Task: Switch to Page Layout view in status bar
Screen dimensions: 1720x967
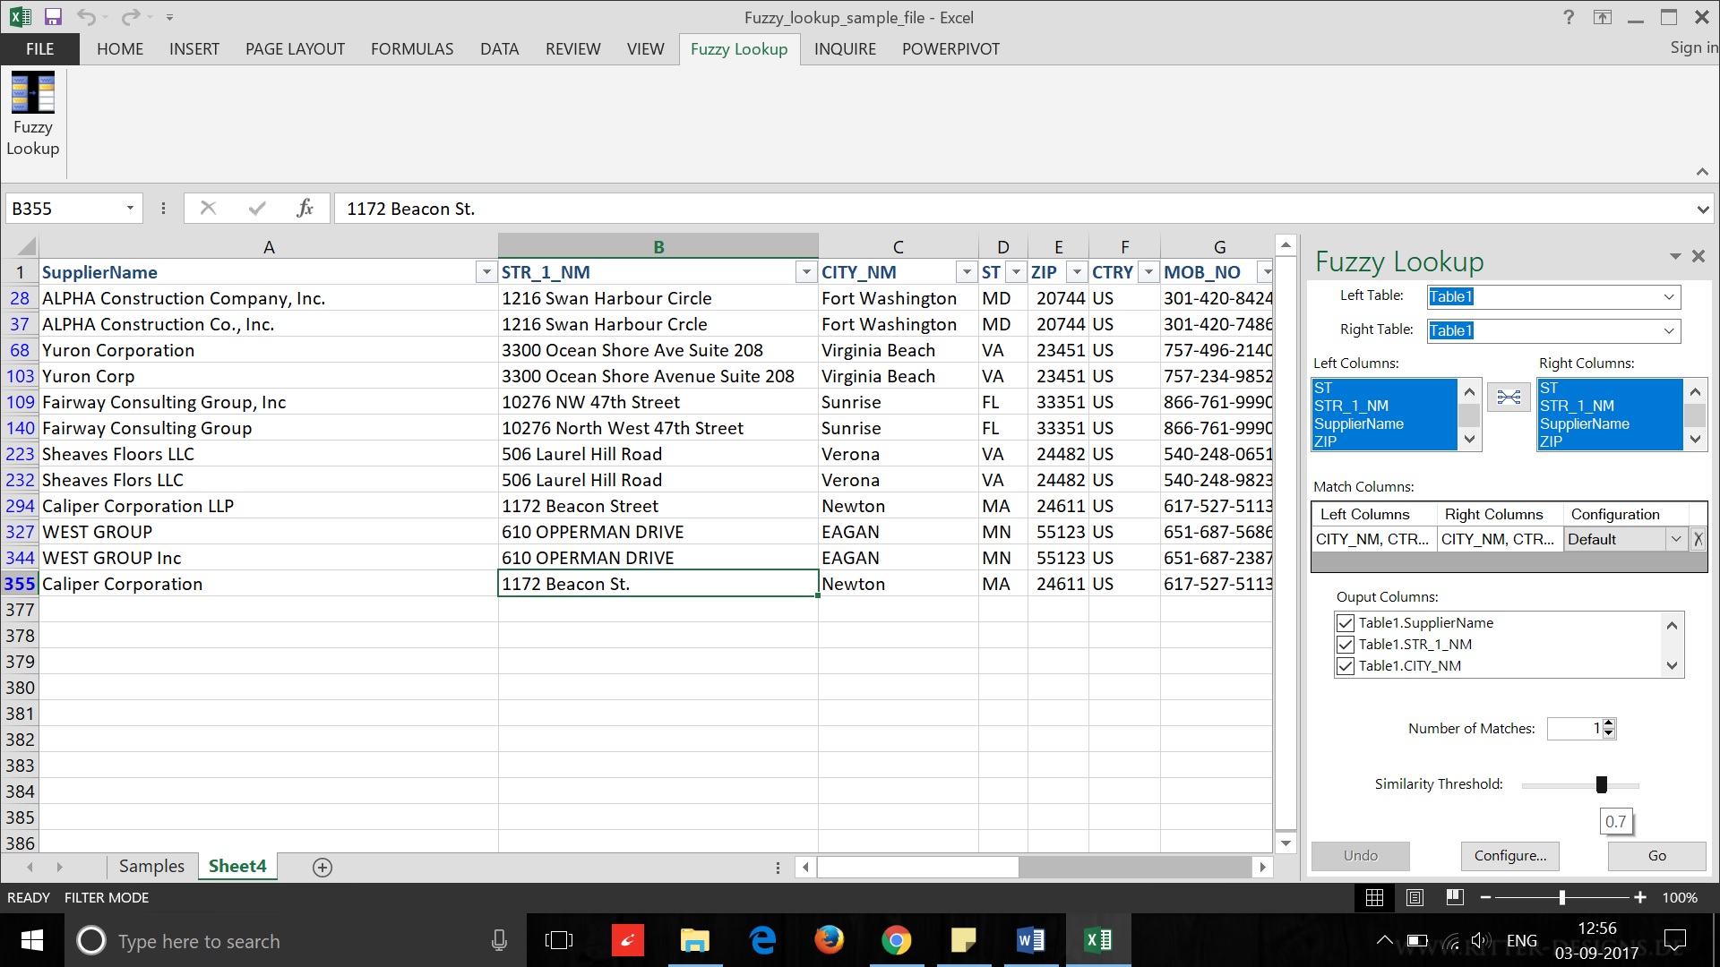Action: pos(1415,897)
